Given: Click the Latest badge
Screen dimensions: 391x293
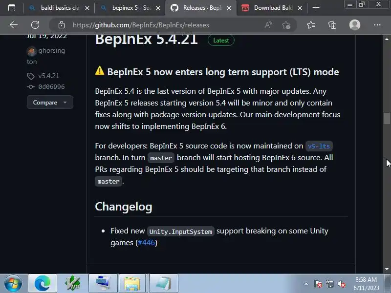Looking at the screenshot, I should (221, 41).
